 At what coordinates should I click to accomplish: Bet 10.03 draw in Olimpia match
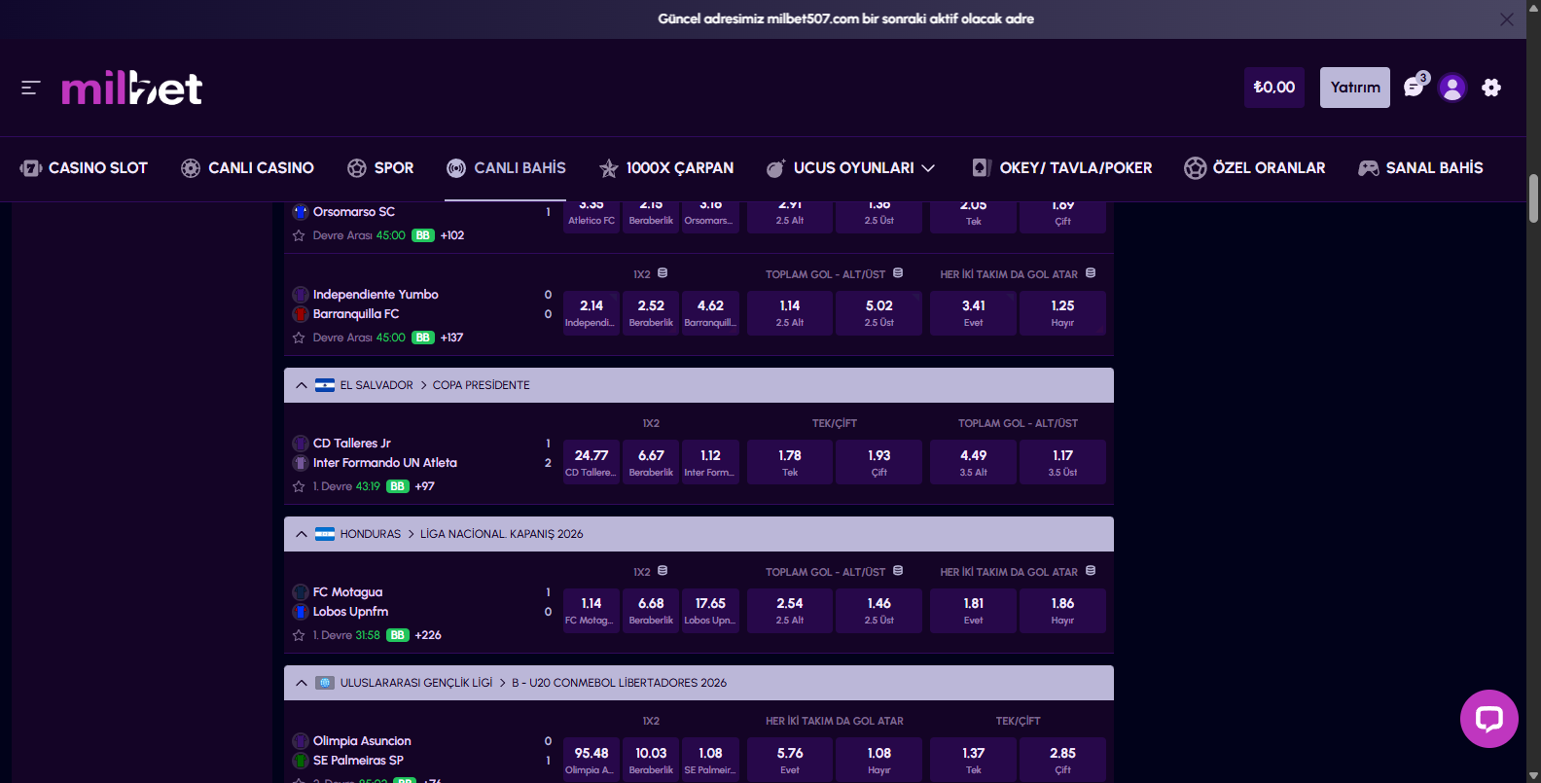pyautogui.click(x=651, y=760)
